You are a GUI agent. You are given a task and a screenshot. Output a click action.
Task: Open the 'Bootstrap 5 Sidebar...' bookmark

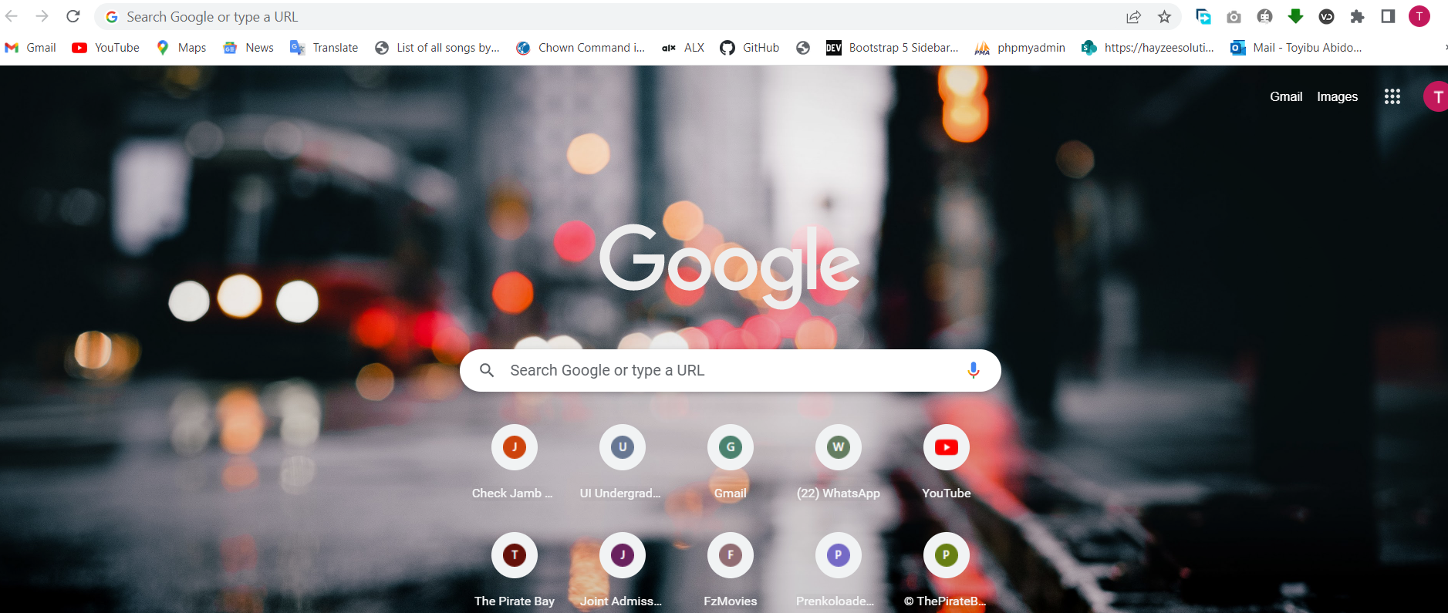(893, 48)
